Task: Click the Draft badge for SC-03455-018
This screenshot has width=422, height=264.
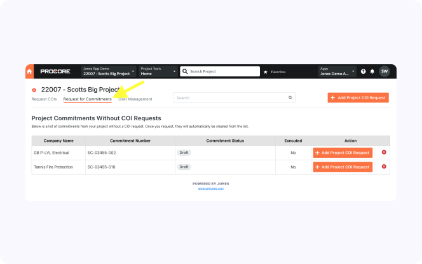Action: click(184, 167)
